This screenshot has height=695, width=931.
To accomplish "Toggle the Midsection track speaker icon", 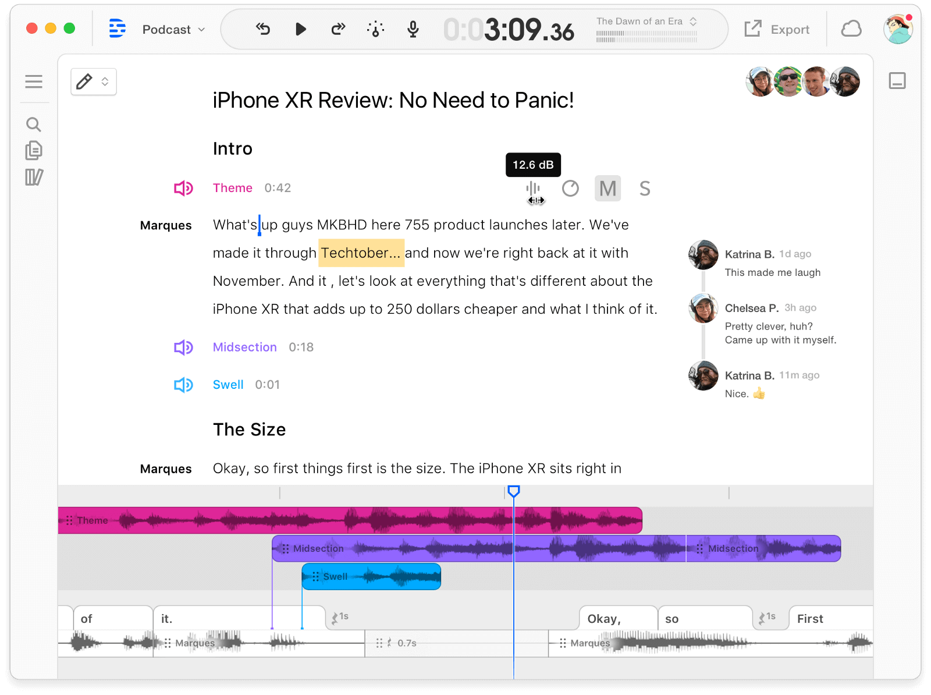I will click(x=183, y=347).
